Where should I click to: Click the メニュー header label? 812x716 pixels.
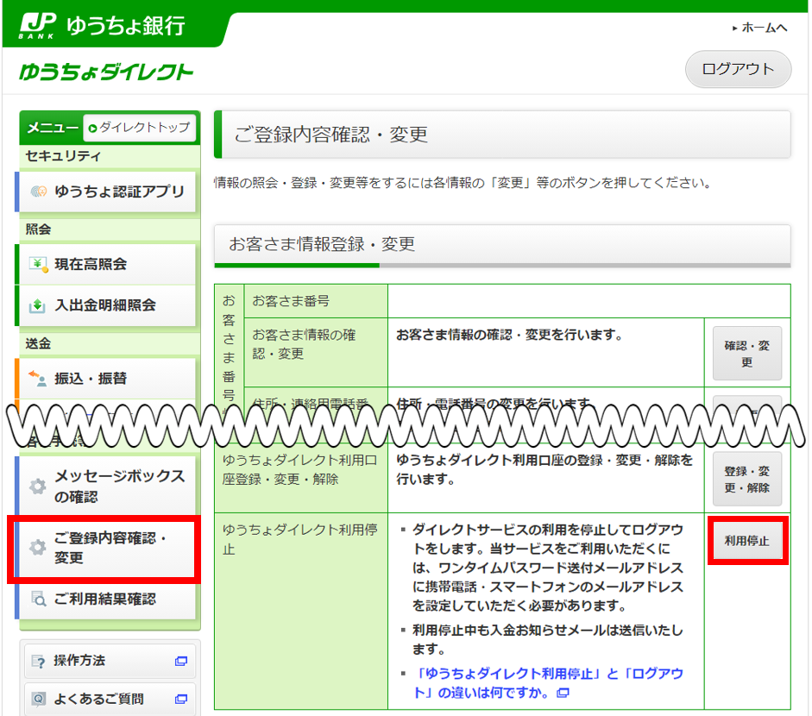click(53, 128)
